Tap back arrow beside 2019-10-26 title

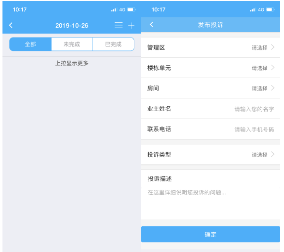[11, 25]
